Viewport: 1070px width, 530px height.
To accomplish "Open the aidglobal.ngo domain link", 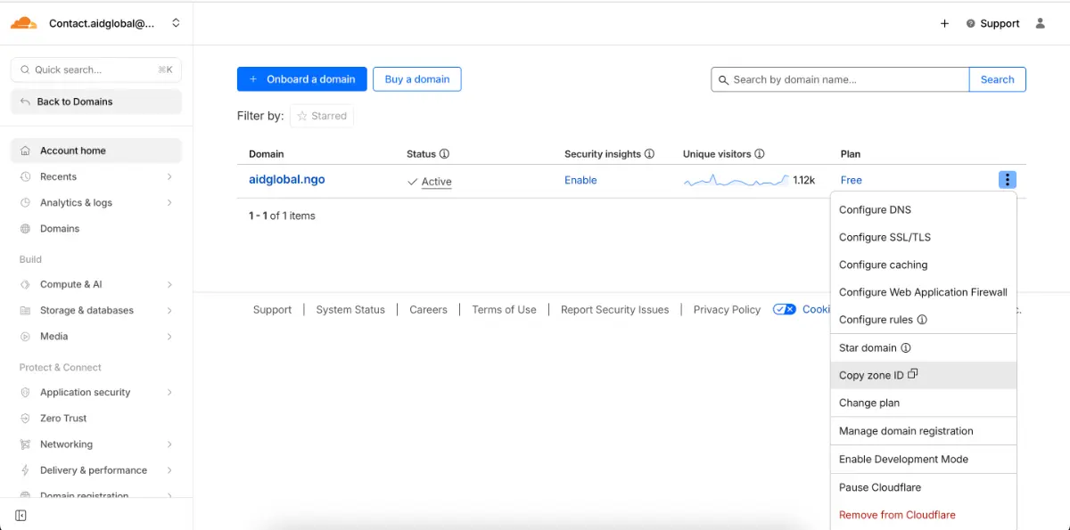I will [x=286, y=179].
